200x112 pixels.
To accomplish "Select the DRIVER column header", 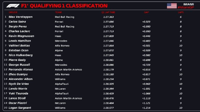I will click(13, 12).
